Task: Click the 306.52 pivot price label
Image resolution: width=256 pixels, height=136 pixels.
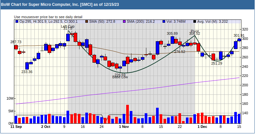Action: [195, 34]
